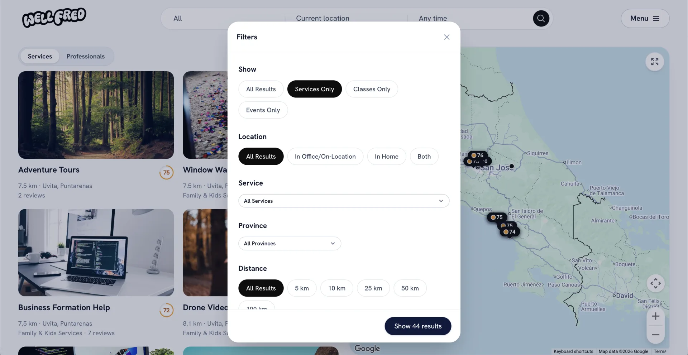Zoom out on the map
The height and width of the screenshot is (355, 688).
pos(655,335)
